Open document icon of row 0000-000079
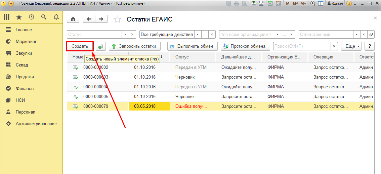Image resolution: width=381 pixels, height=174 pixels. (x=76, y=106)
